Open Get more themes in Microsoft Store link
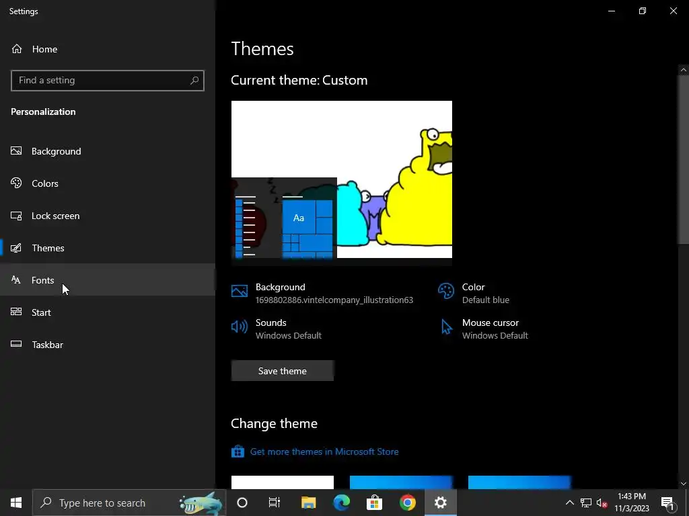This screenshot has width=689, height=516. pos(324,451)
